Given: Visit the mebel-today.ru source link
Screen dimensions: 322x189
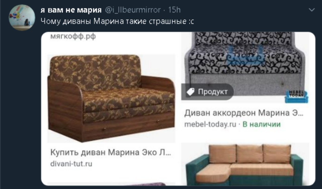Looking at the screenshot, I should pyautogui.click(x=210, y=124).
